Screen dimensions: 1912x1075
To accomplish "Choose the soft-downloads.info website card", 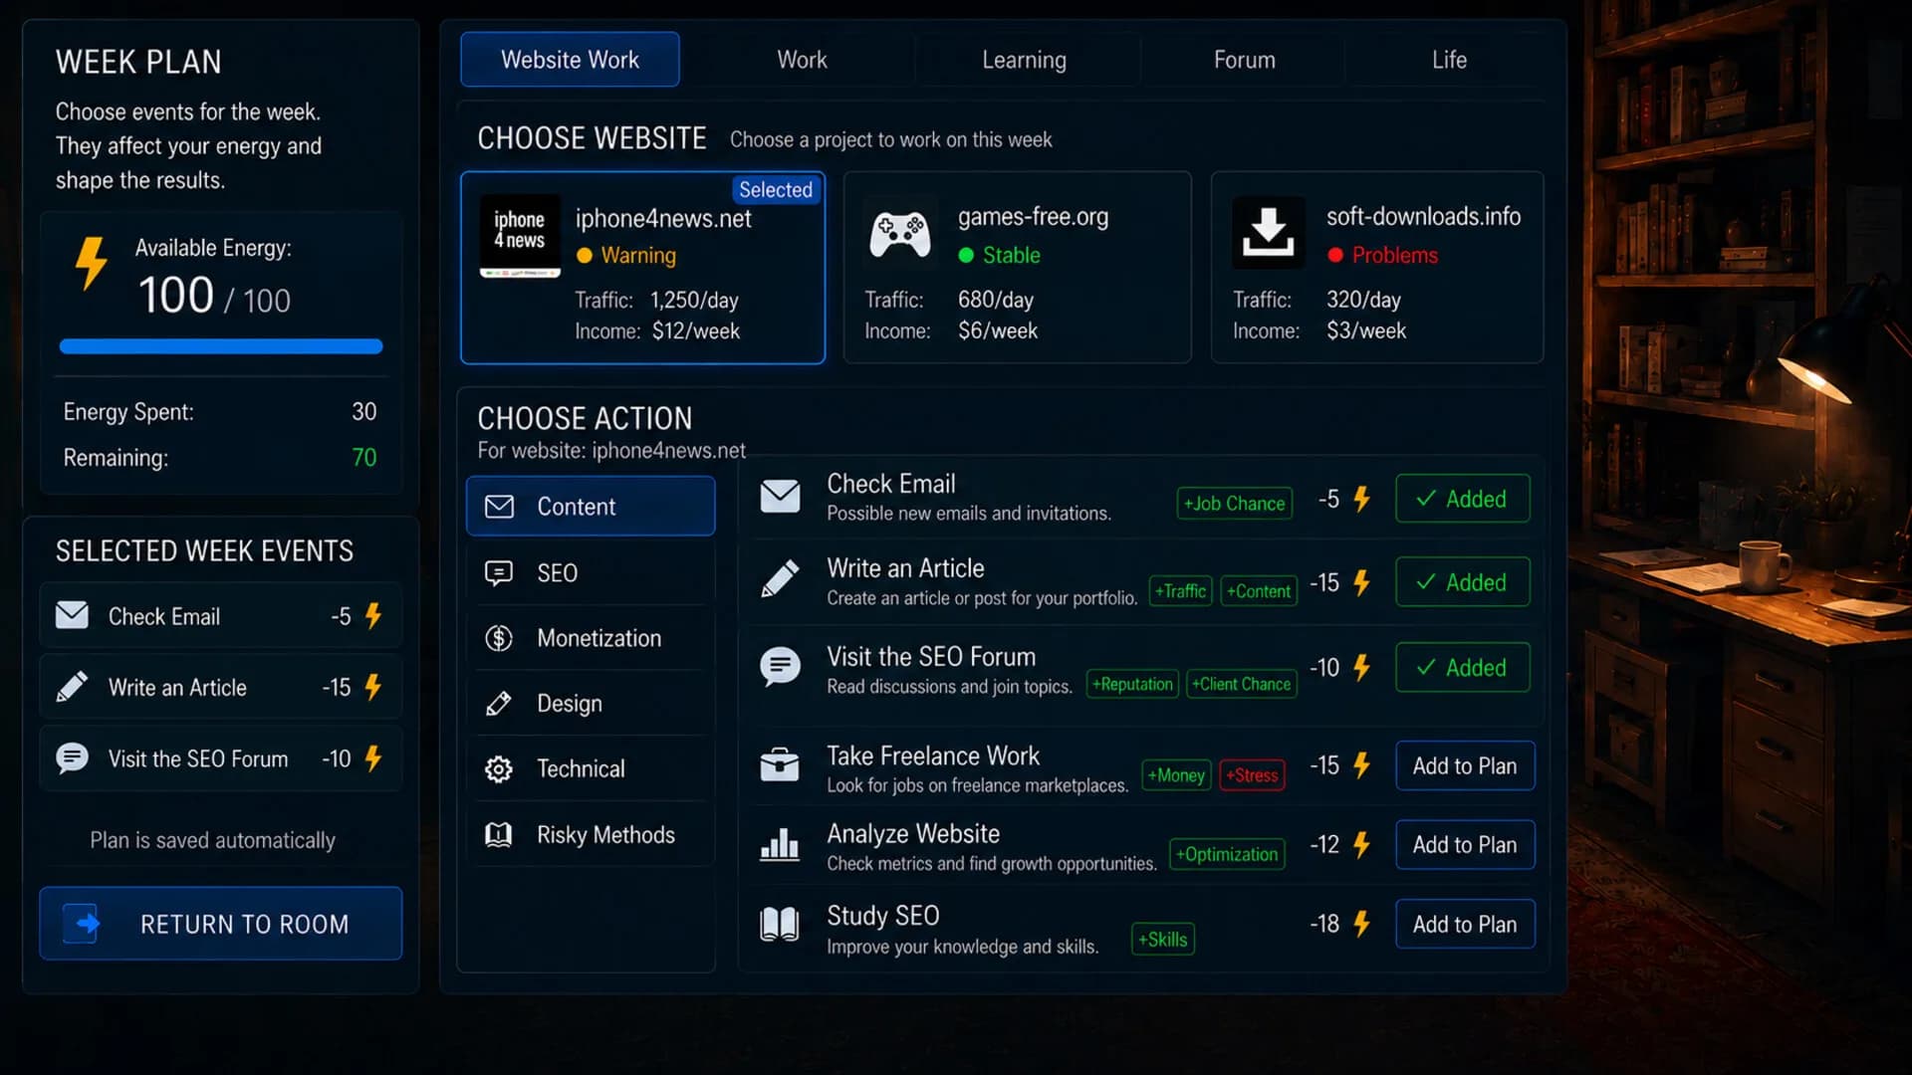I will click(1377, 267).
